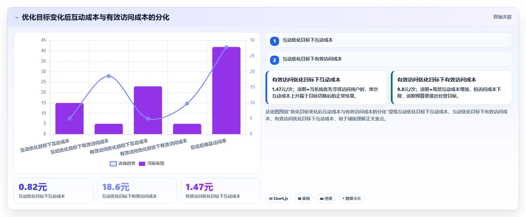Click the short bar for 有效访问优化目标下有效访问成本

pyautogui.click(x=187, y=129)
